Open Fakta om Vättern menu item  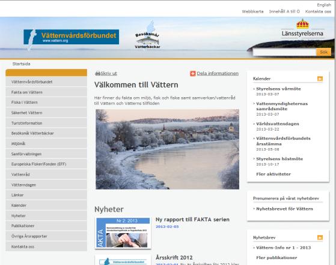tap(46, 92)
